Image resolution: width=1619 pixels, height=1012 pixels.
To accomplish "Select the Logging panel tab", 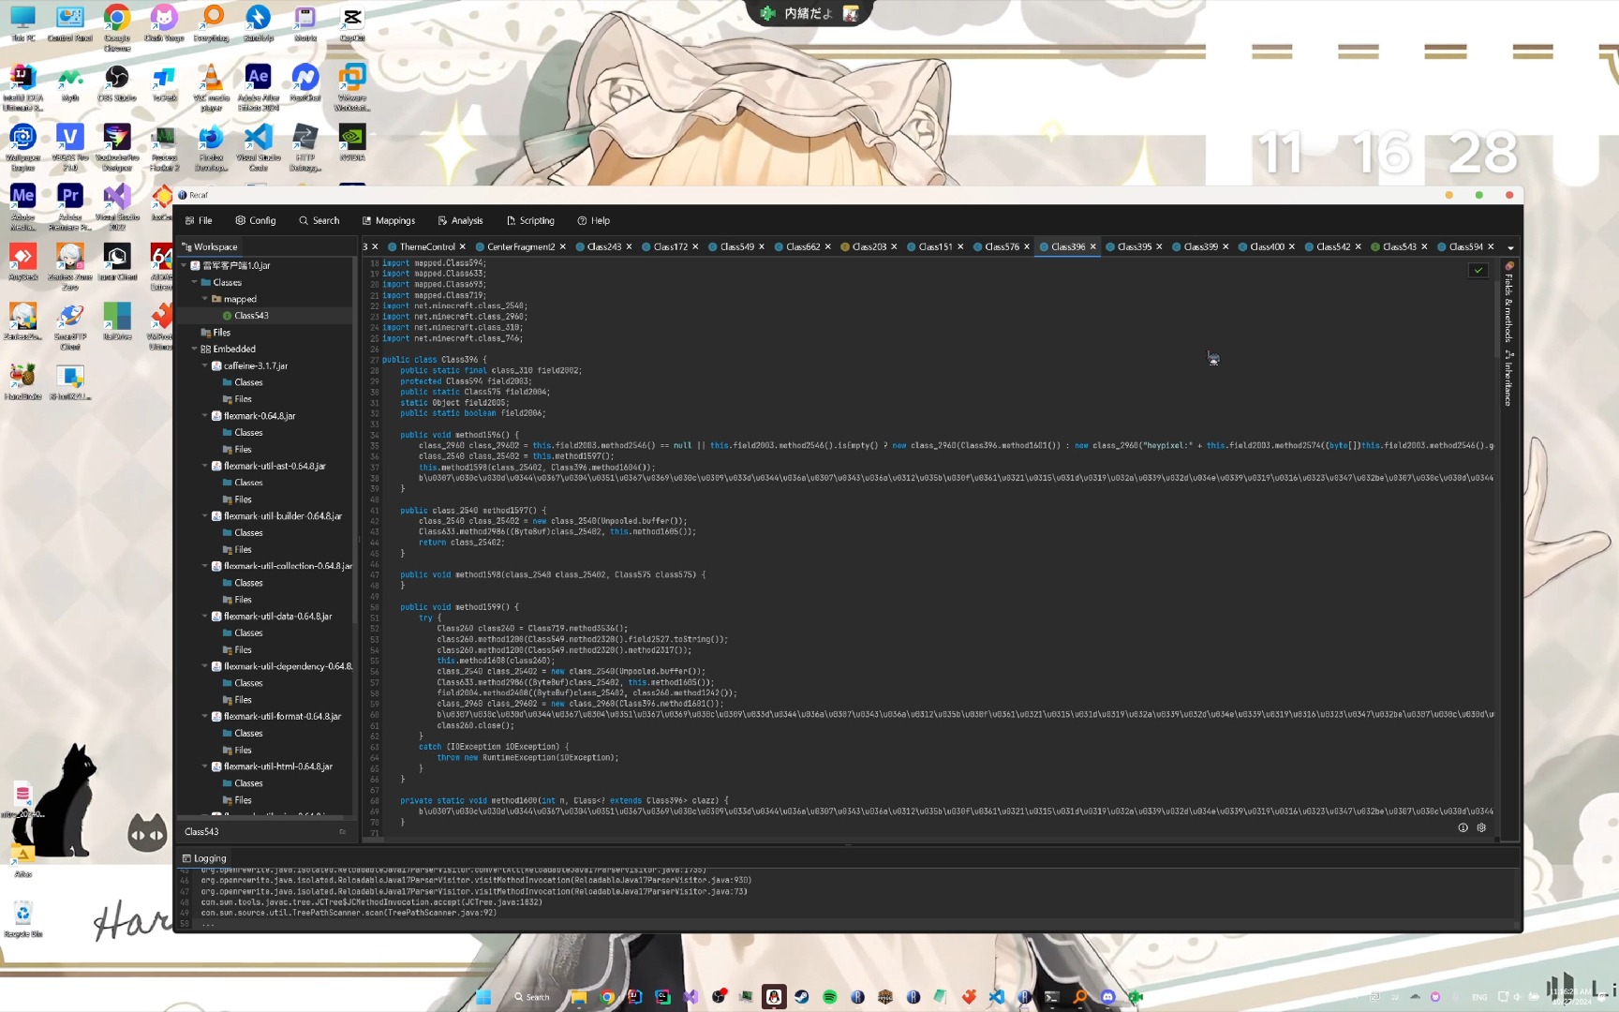I will click(x=204, y=858).
